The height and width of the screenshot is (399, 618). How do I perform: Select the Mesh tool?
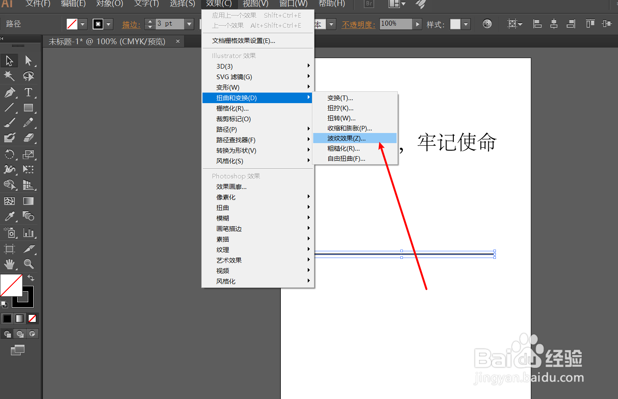coord(9,201)
